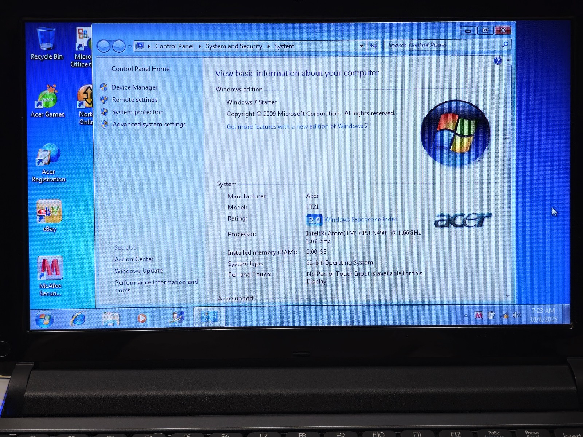This screenshot has width=583, height=437.
Task: Open the eBay desktop shortcut
Action: point(49,216)
